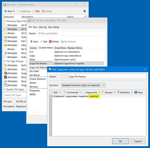150x148 pixels.
Task: Select the Archives group icon row
Action: tap(15, 65)
